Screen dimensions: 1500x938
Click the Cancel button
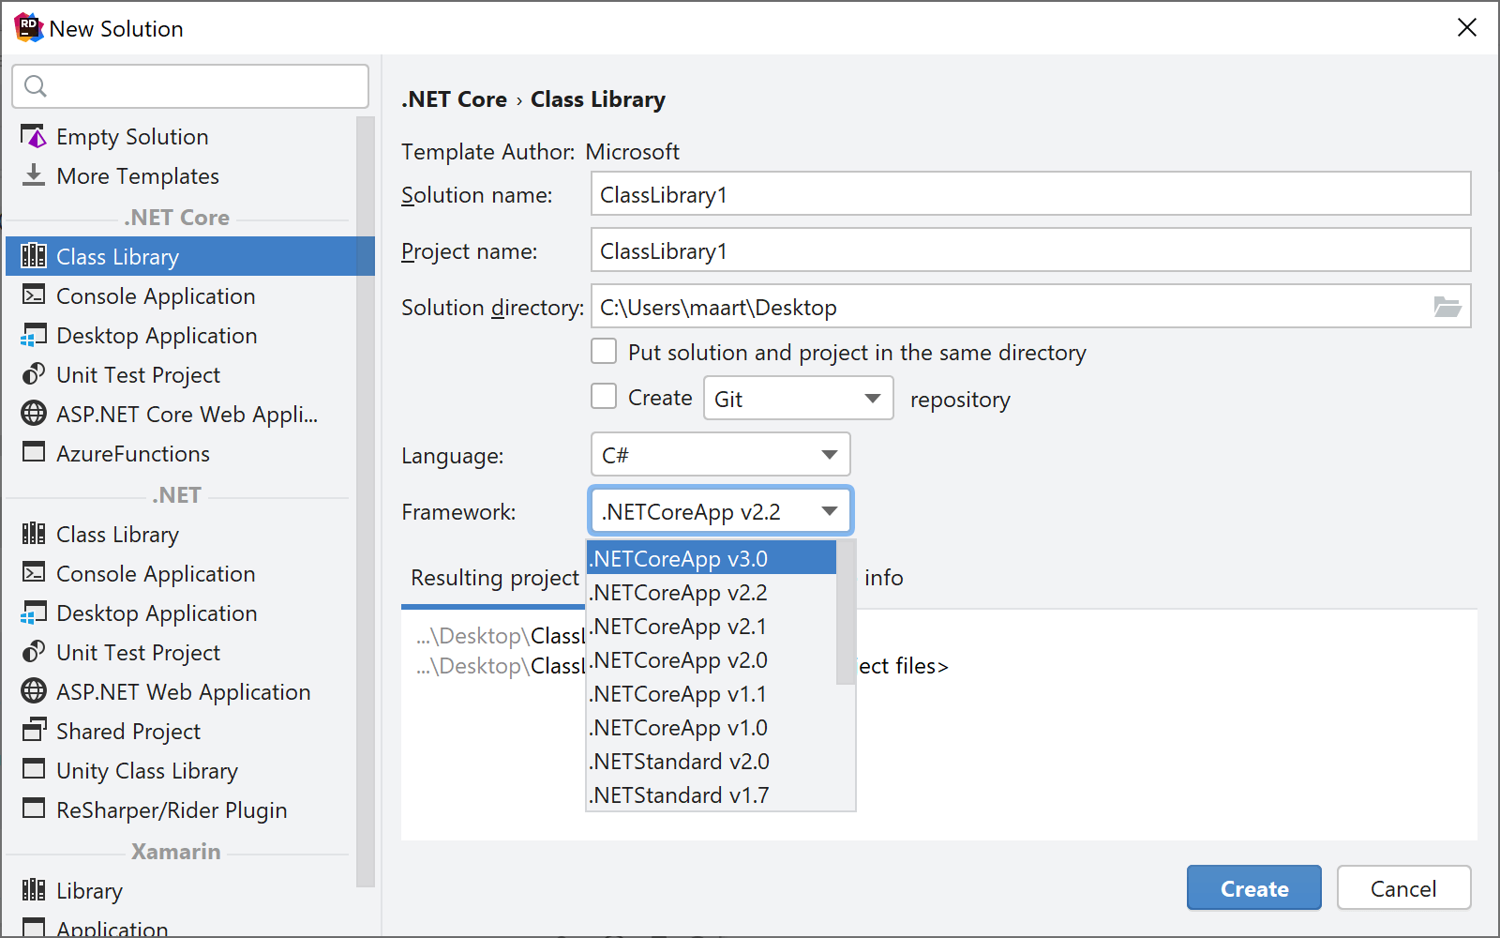pyautogui.click(x=1403, y=887)
